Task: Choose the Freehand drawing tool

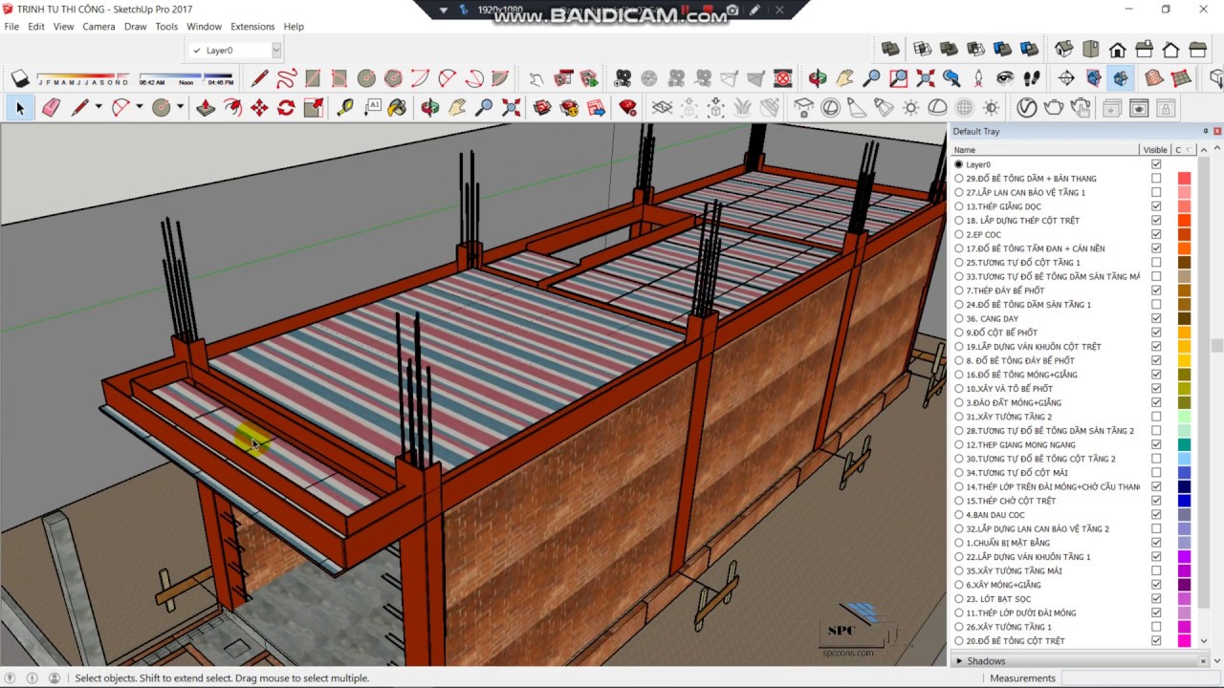Action: (x=286, y=78)
